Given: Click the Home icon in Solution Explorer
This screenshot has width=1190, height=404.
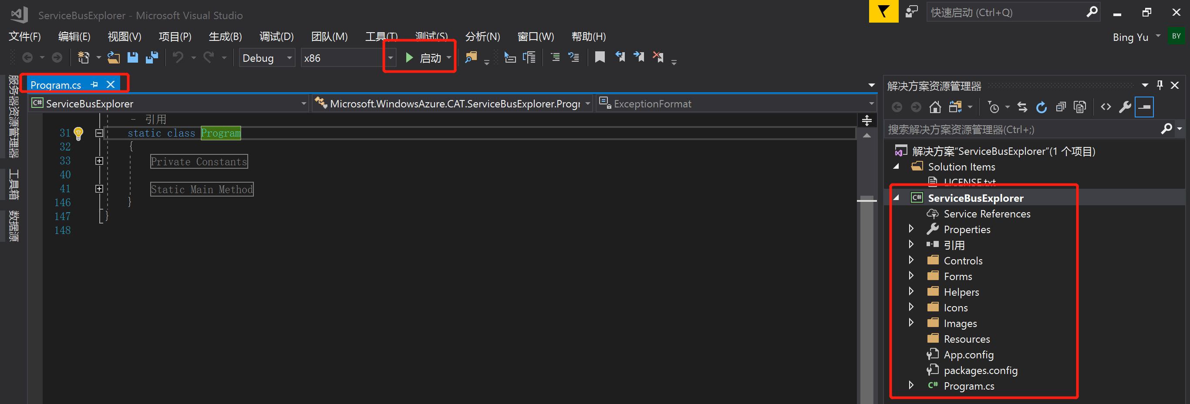Looking at the screenshot, I should (x=935, y=107).
